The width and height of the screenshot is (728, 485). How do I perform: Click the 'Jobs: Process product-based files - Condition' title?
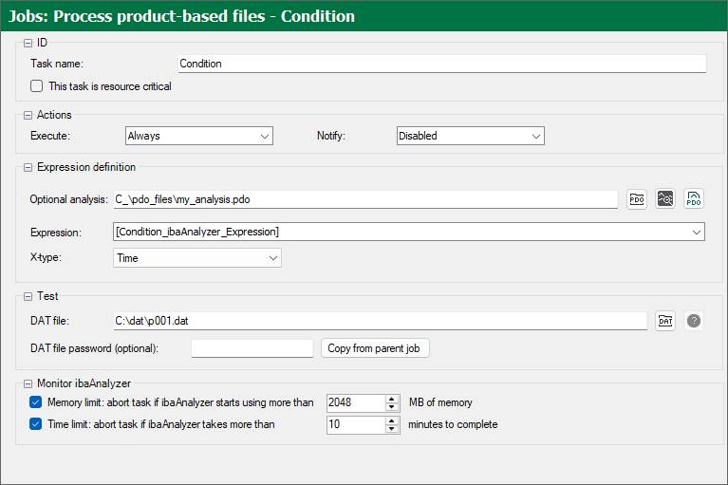tap(181, 16)
